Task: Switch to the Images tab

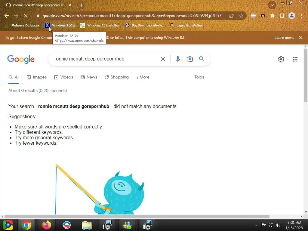Action: 37,77
